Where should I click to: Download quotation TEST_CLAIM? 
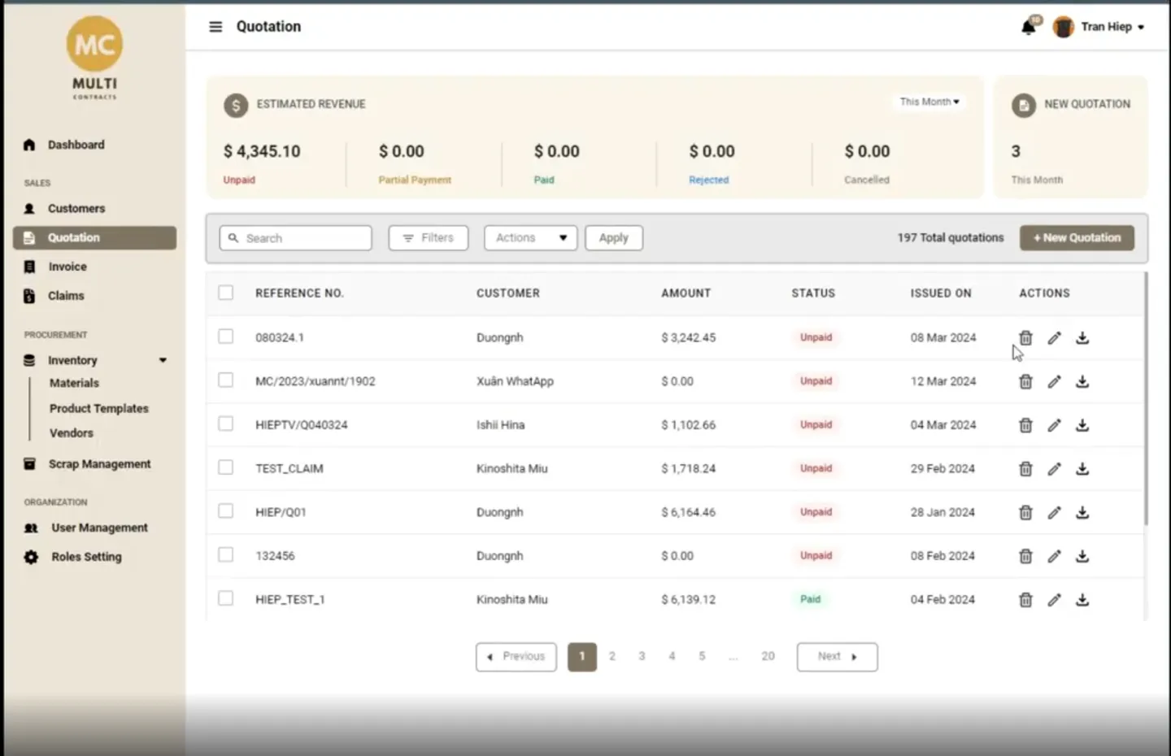click(x=1082, y=469)
